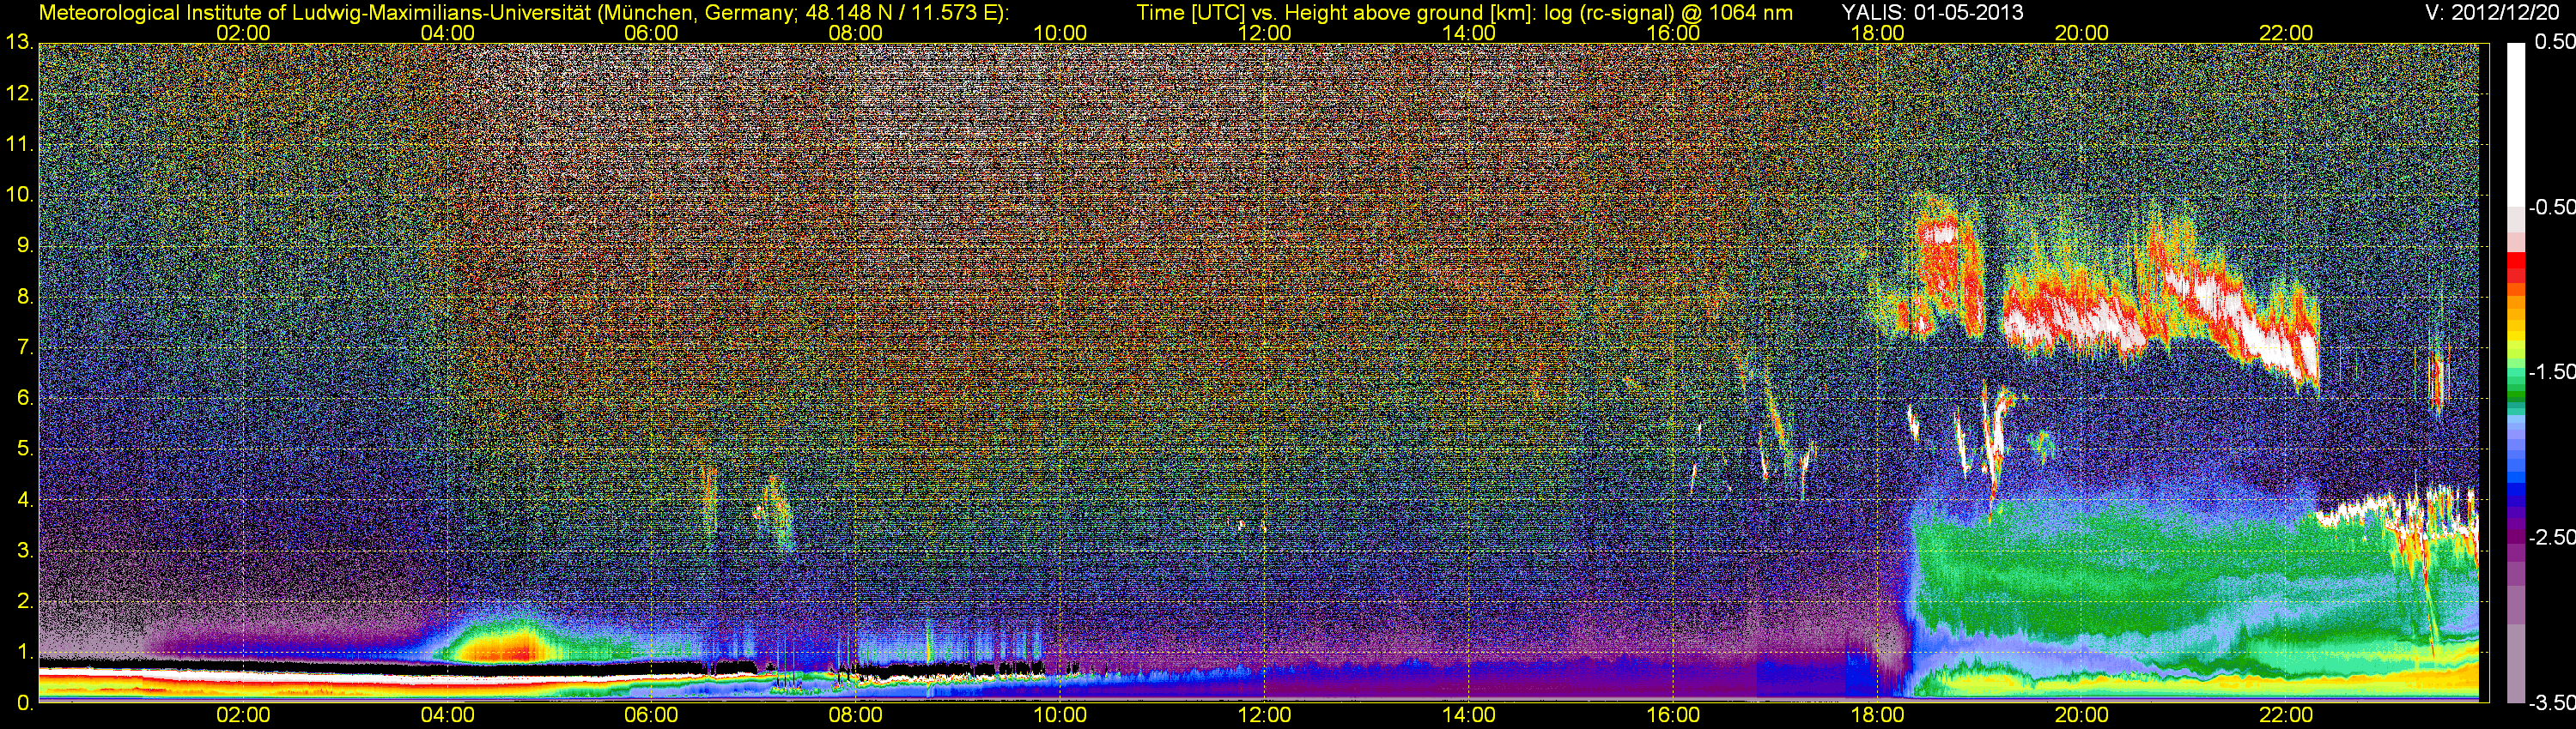Click the 11. height axis label
The width and height of the screenshot is (2576, 729).
click(20, 145)
